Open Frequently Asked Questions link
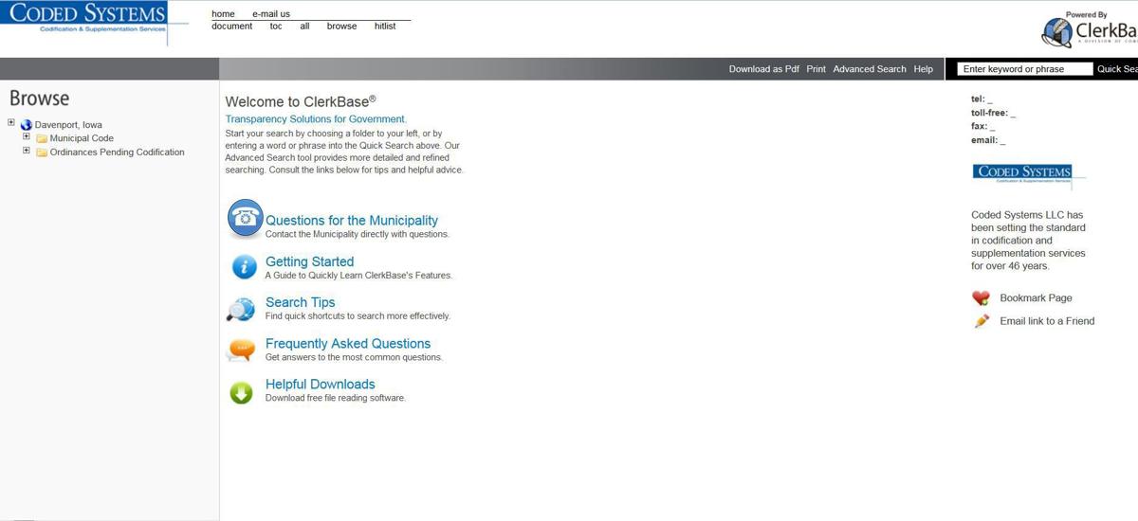Image resolution: width=1138 pixels, height=521 pixels. 348,344
